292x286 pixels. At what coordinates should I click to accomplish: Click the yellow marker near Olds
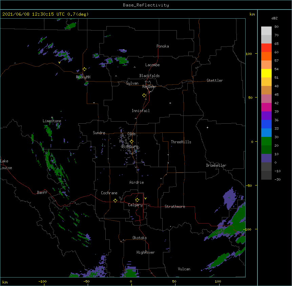click(131, 141)
